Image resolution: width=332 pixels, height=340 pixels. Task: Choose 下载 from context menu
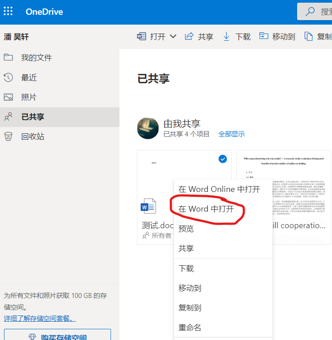[x=223, y=268]
